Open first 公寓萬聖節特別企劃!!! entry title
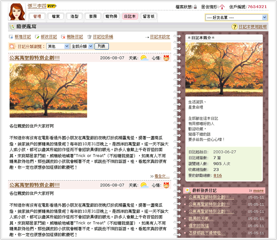 coord(35,58)
